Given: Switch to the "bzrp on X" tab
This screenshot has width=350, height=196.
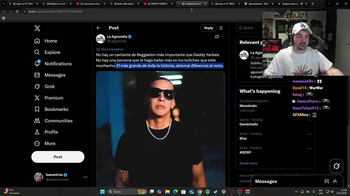Looking at the screenshot, I should pos(225,4).
